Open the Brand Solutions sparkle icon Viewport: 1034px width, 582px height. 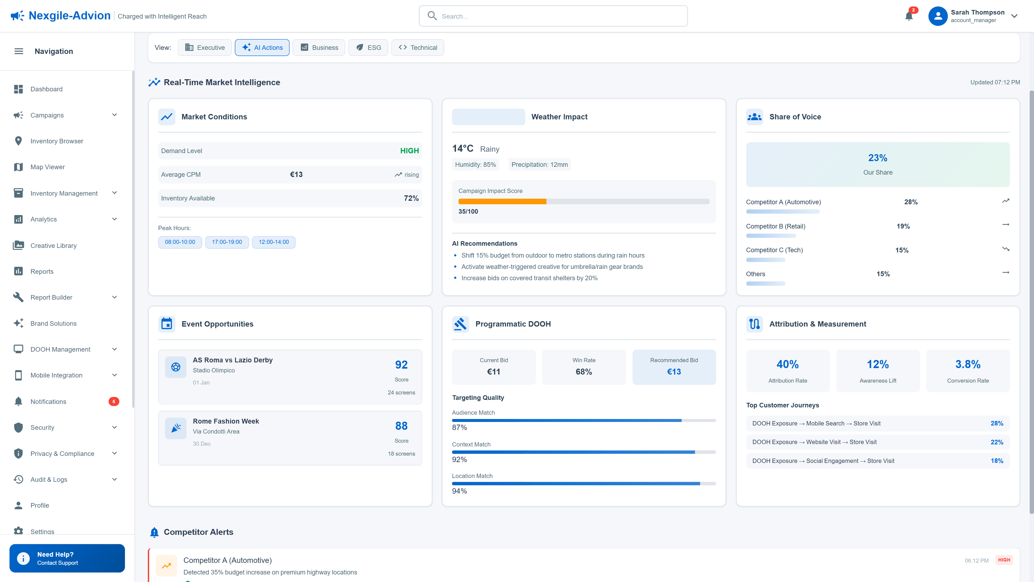click(19, 323)
